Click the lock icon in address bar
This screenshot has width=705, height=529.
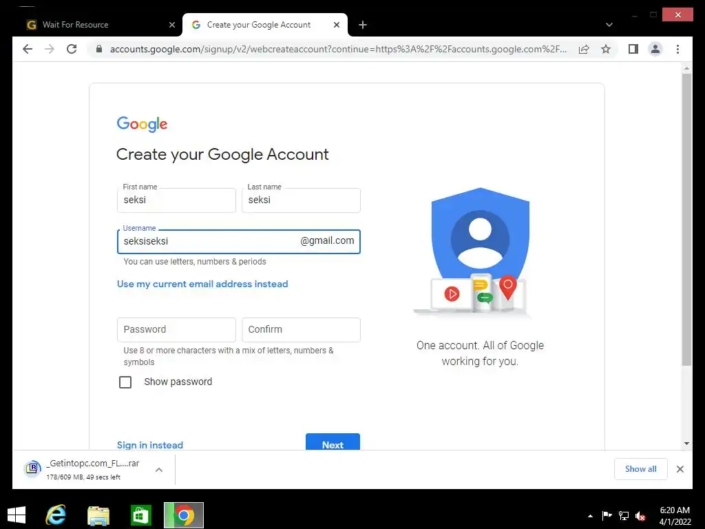click(99, 49)
